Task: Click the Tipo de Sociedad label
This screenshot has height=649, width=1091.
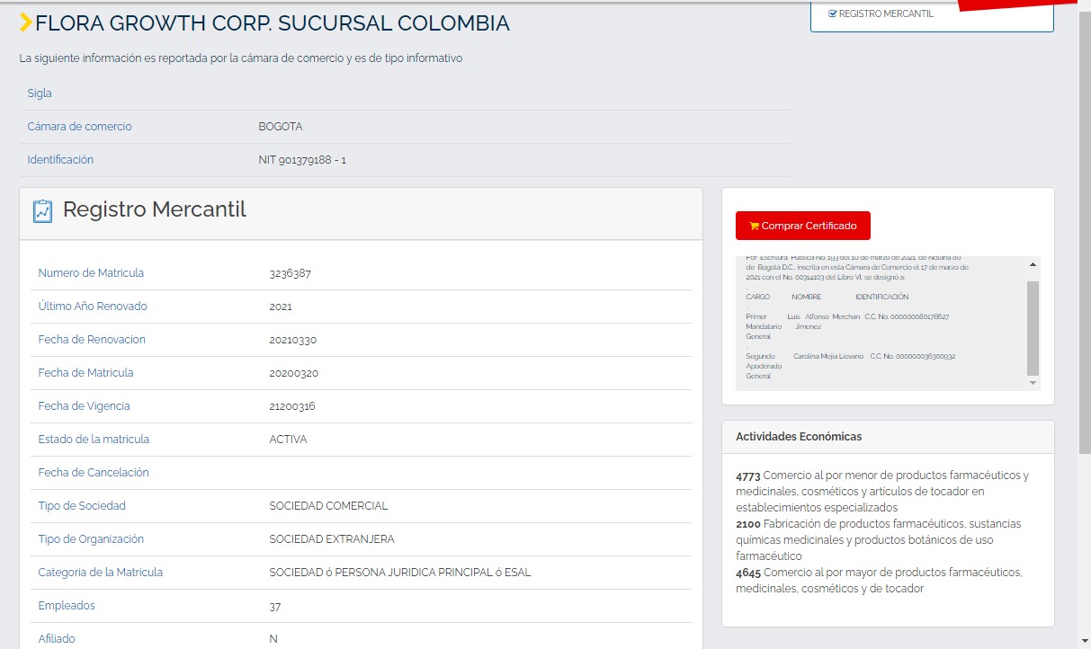Action: 82,506
